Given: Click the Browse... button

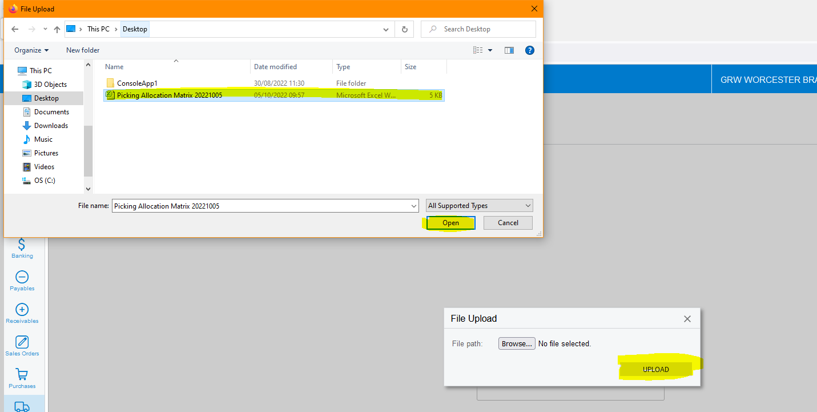Looking at the screenshot, I should point(517,343).
